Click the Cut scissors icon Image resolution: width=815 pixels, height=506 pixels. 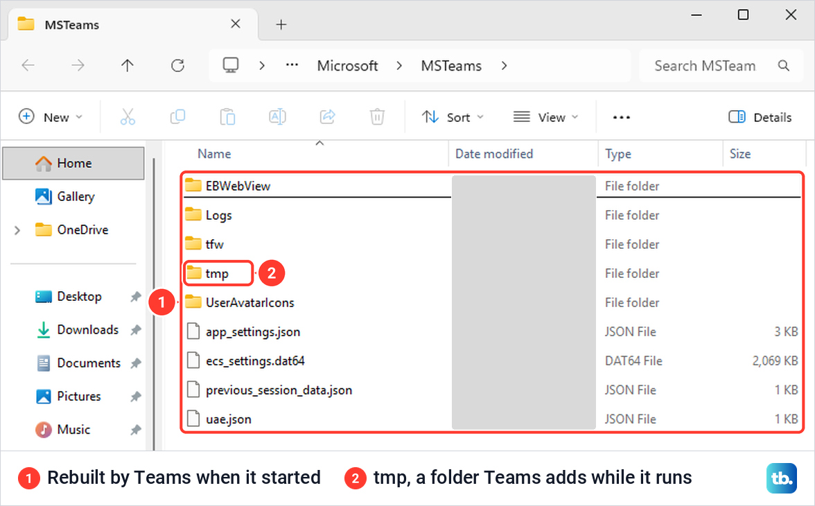128,117
